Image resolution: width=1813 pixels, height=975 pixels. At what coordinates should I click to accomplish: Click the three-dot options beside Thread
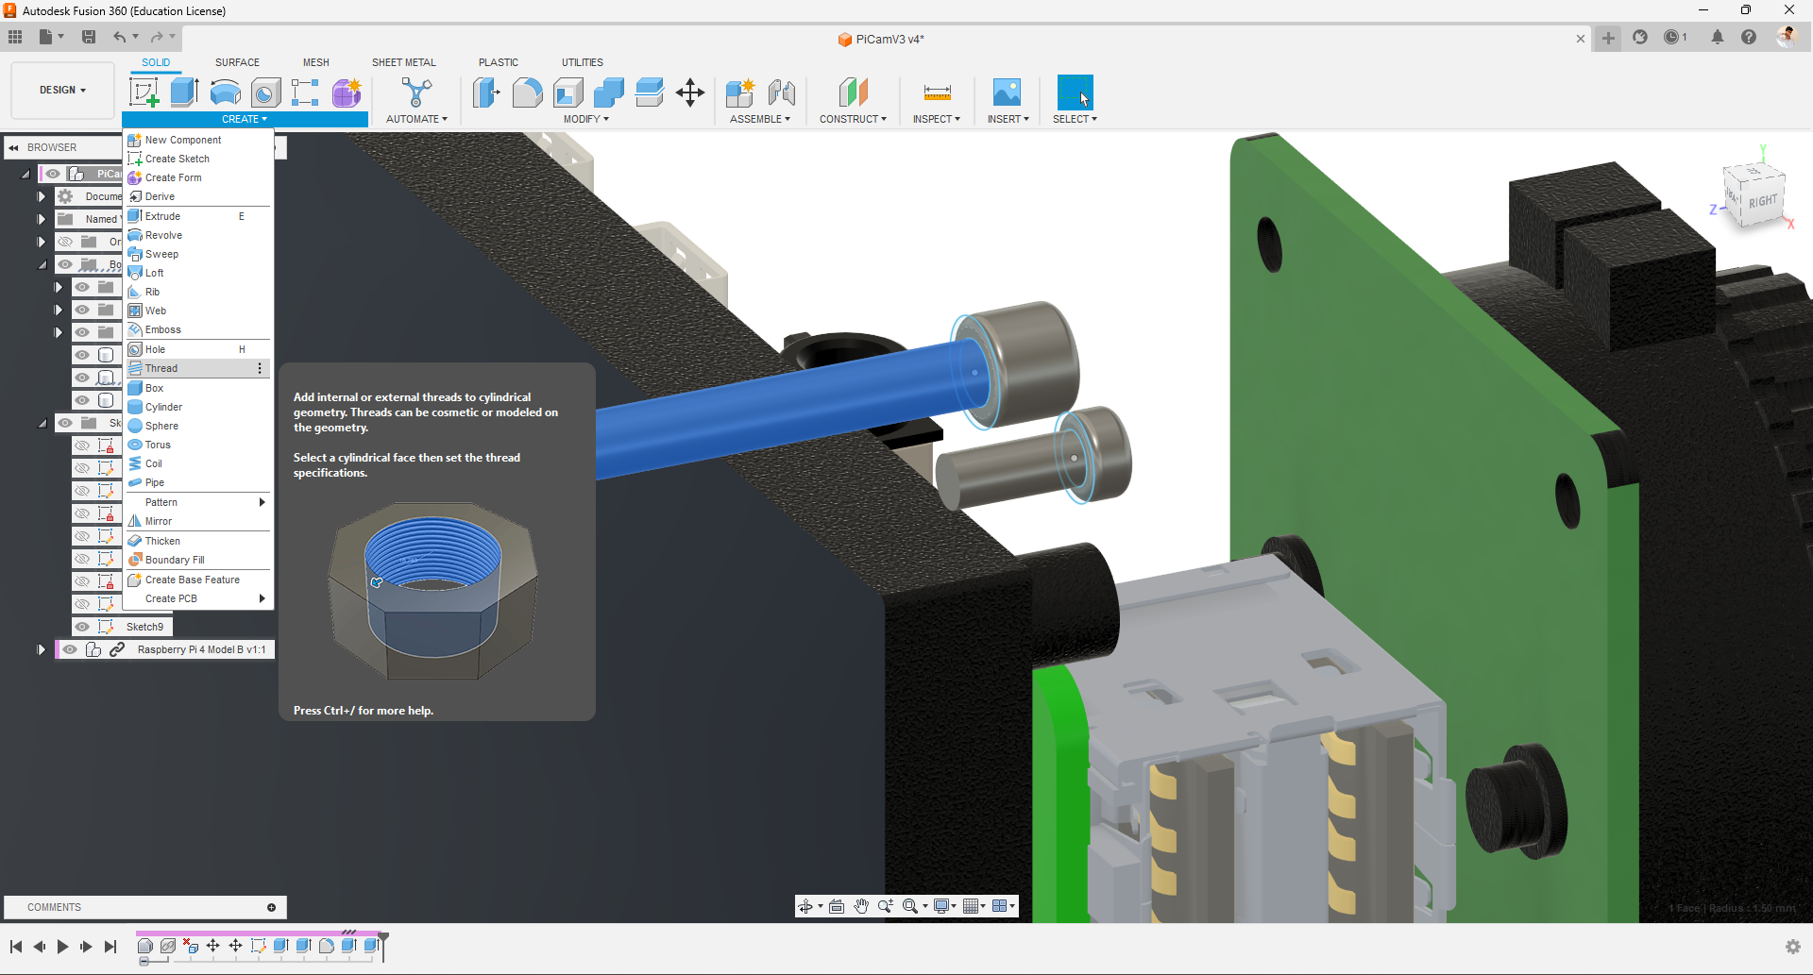(x=260, y=368)
